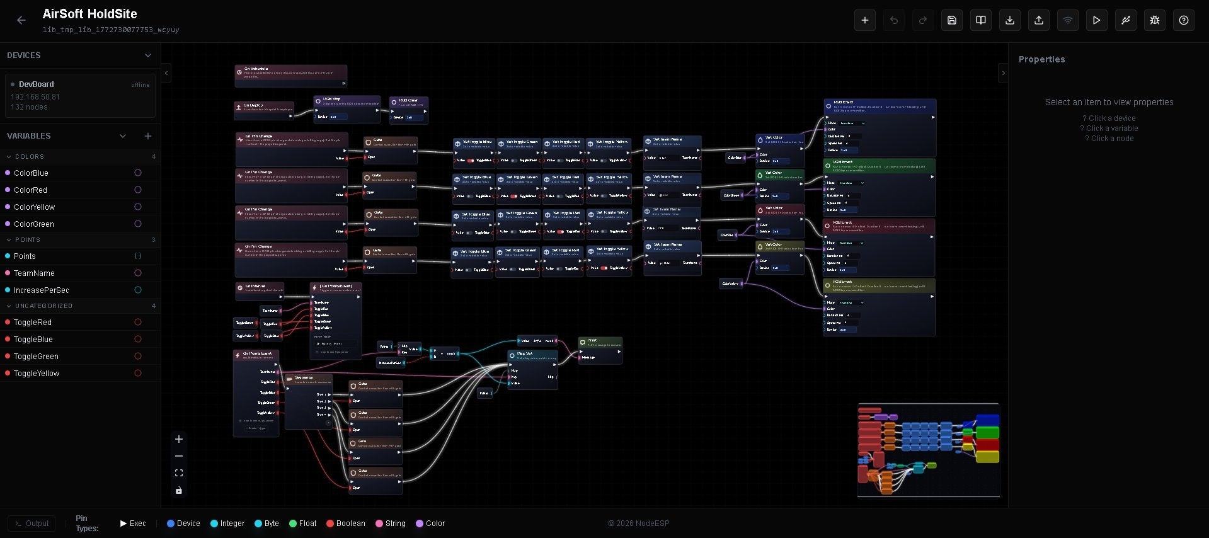This screenshot has height=538, width=1209.
Task: Click the type circle icon on the ColorGreen row
Action: [138, 224]
